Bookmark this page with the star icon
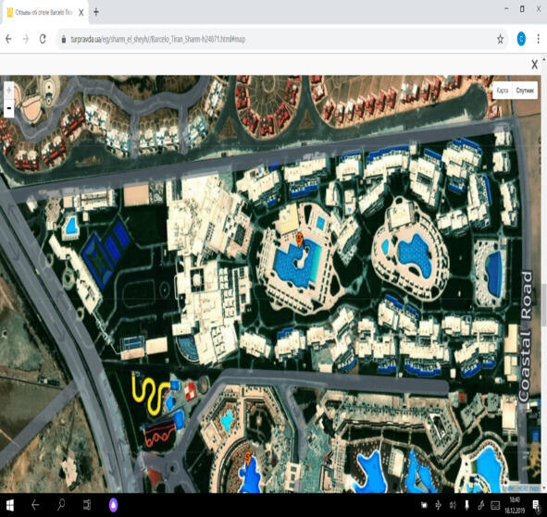This screenshot has height=517, width=547. pyautogui.click(x=500, y=39)
